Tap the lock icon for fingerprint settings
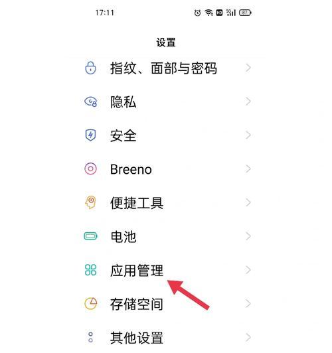Viewport: 332px width, 353px height. click(90, 68)
